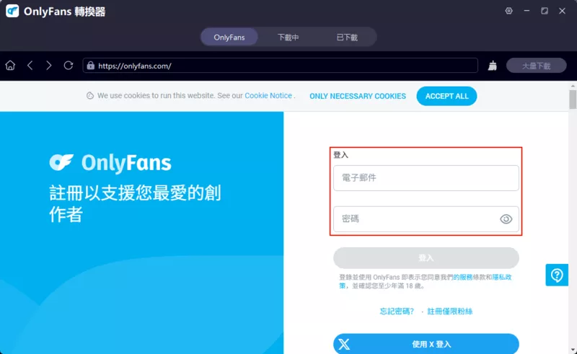Open the 註冊僅限粉絲 link
Screen dimensions: 577x354
pos(449,311)
